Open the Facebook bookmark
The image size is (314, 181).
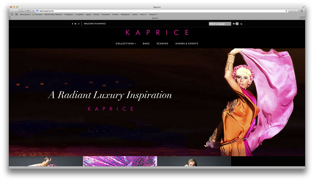tap(106, 15)
